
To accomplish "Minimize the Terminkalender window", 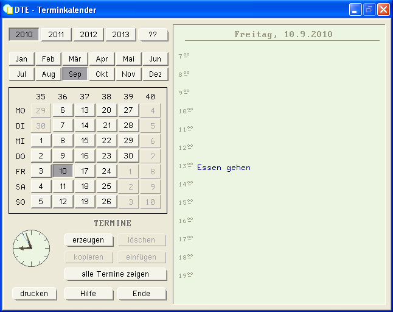I will (355, 10).
